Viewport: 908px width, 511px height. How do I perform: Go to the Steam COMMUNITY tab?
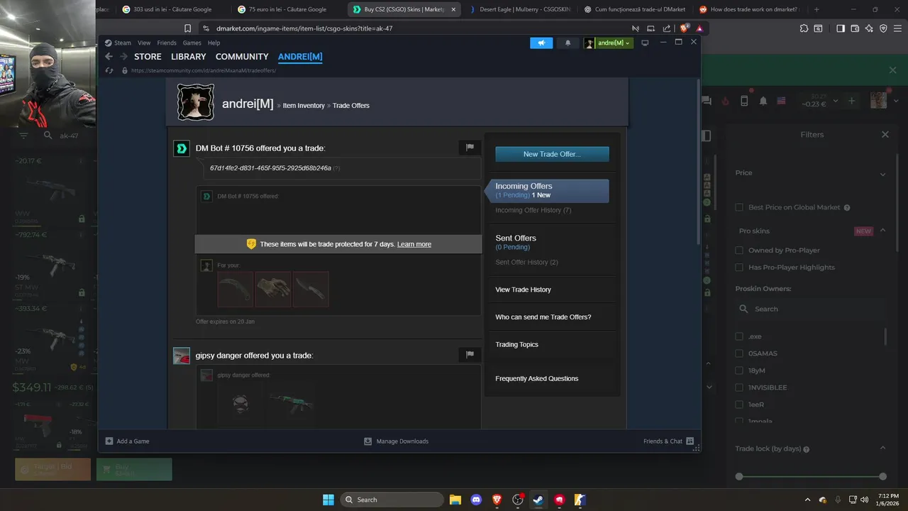(x=242, y=57)
